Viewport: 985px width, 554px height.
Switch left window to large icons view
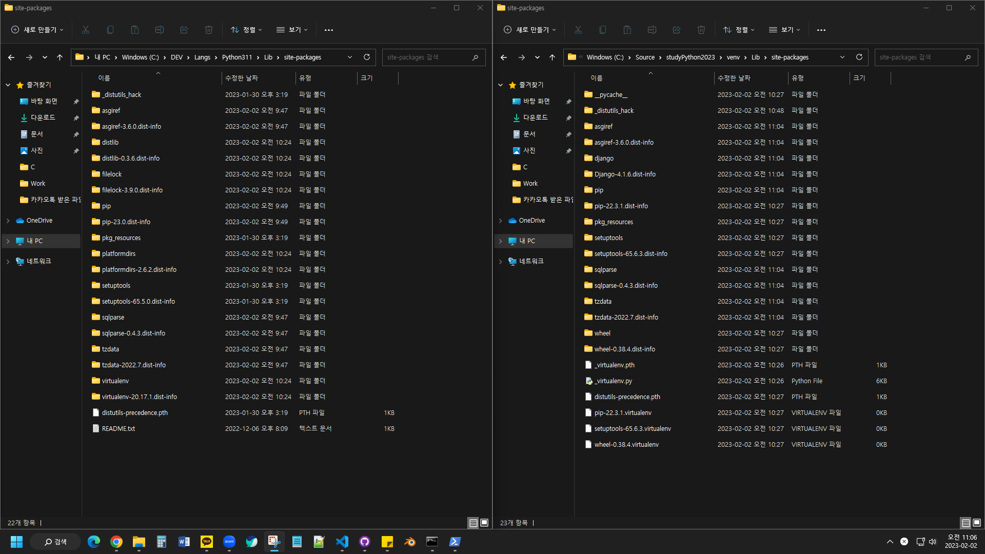click(x=484, y=523)
